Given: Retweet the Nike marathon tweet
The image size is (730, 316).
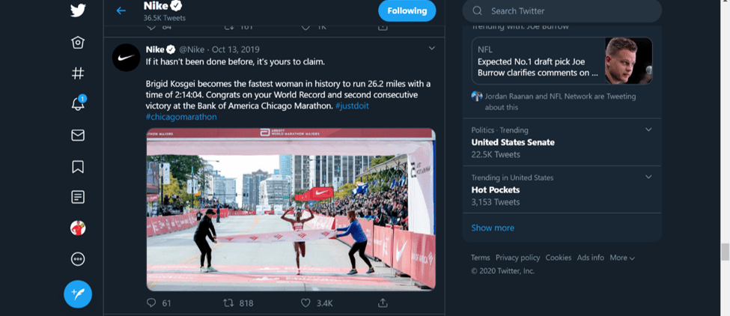Looking at the screenshot, I should click(x=229, y=303).
